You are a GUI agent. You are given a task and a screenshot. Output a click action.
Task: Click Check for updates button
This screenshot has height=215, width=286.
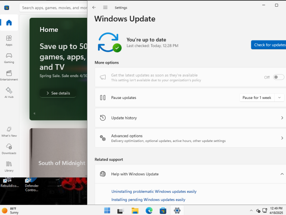(269, 45)
